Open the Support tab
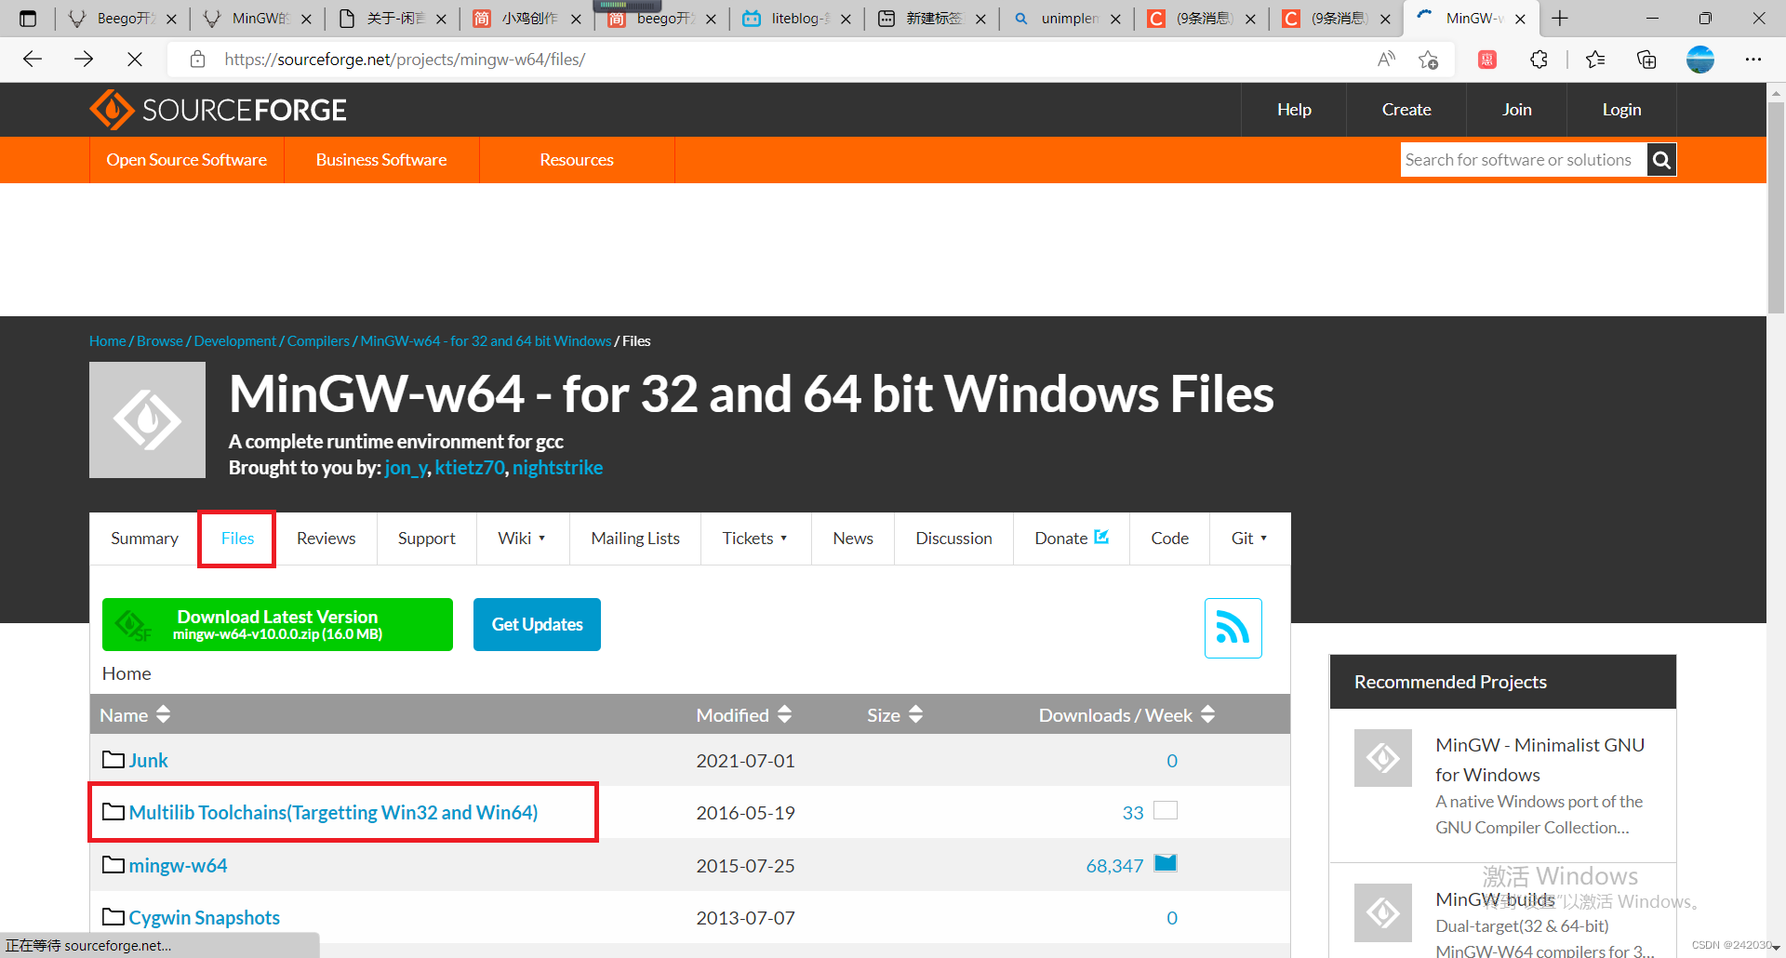 click(427, 539)
